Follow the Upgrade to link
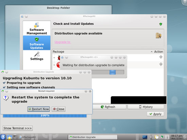 pyautogui.click(x=63, y=42)
